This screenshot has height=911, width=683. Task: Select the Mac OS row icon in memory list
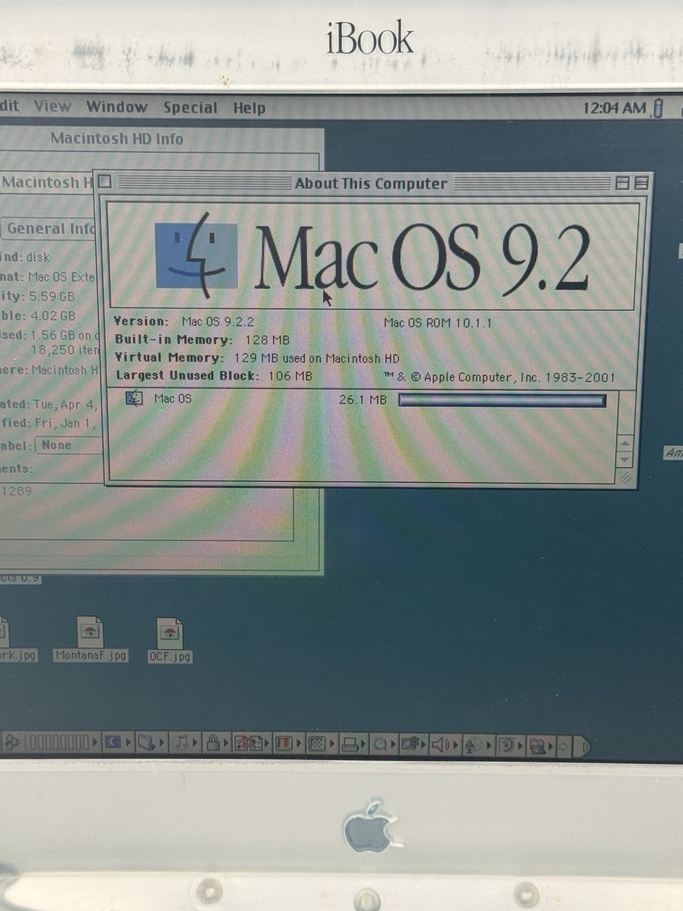(x=134, y=398)
